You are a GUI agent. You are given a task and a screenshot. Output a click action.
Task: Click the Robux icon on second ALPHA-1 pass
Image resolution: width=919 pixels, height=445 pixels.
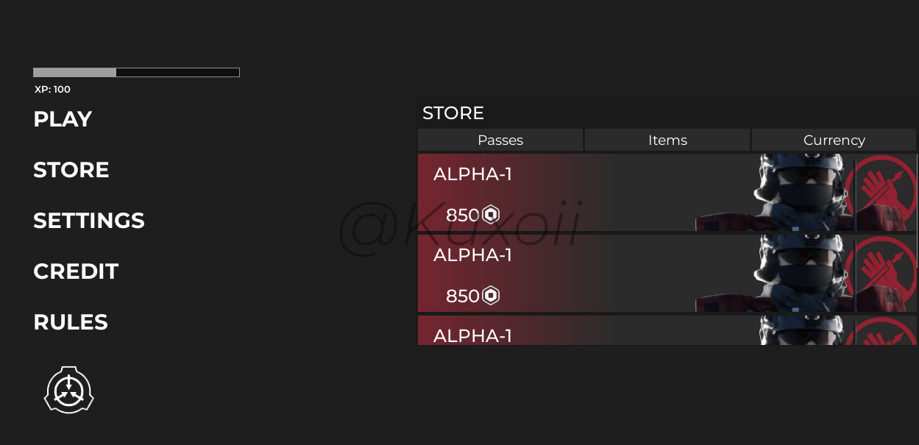(491, 296)
